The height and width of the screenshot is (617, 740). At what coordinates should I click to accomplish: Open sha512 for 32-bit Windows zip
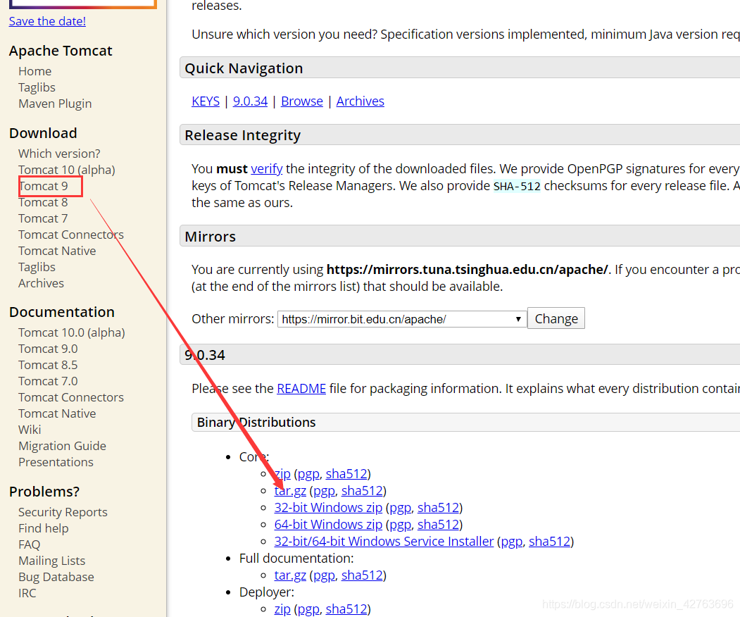[x=439, y=508]
